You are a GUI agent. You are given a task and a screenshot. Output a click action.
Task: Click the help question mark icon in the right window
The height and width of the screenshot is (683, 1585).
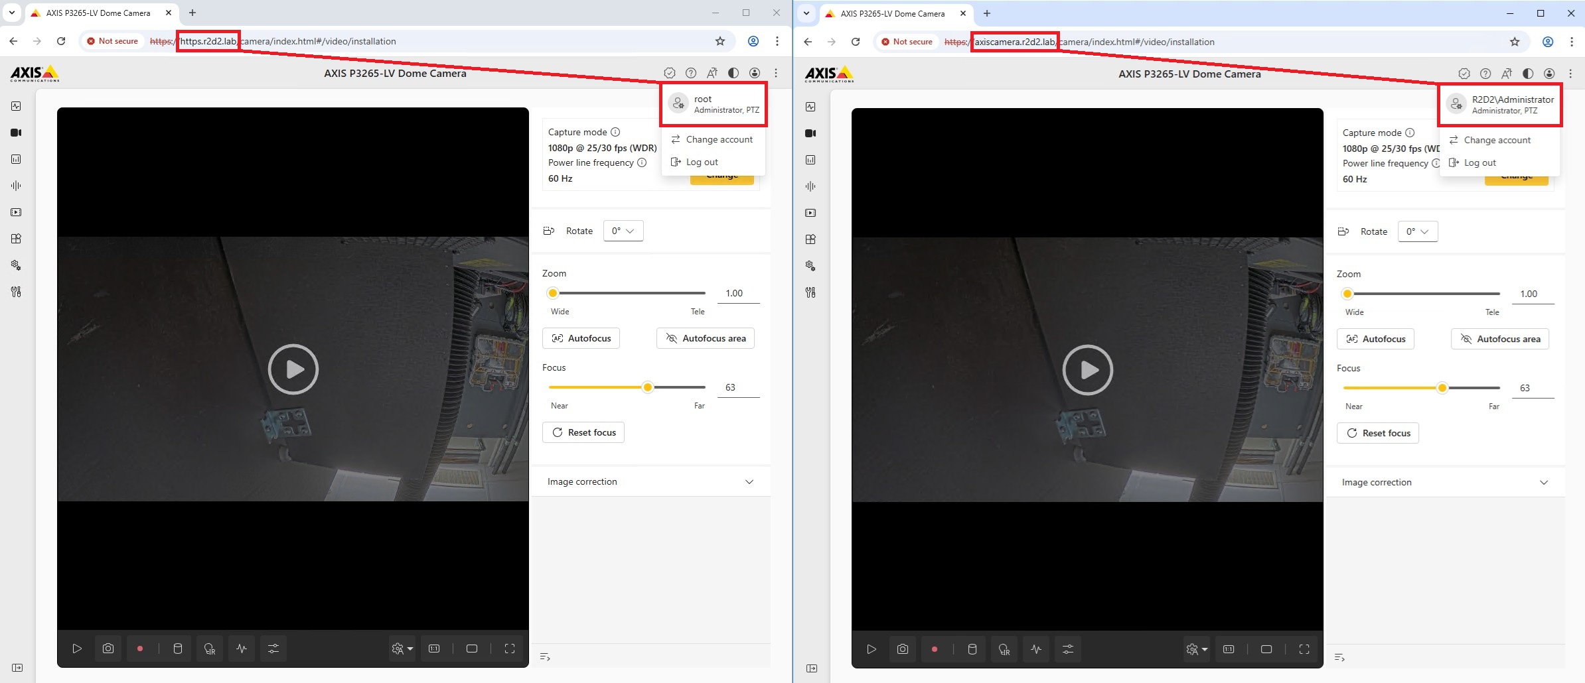tap(1485, 74)
